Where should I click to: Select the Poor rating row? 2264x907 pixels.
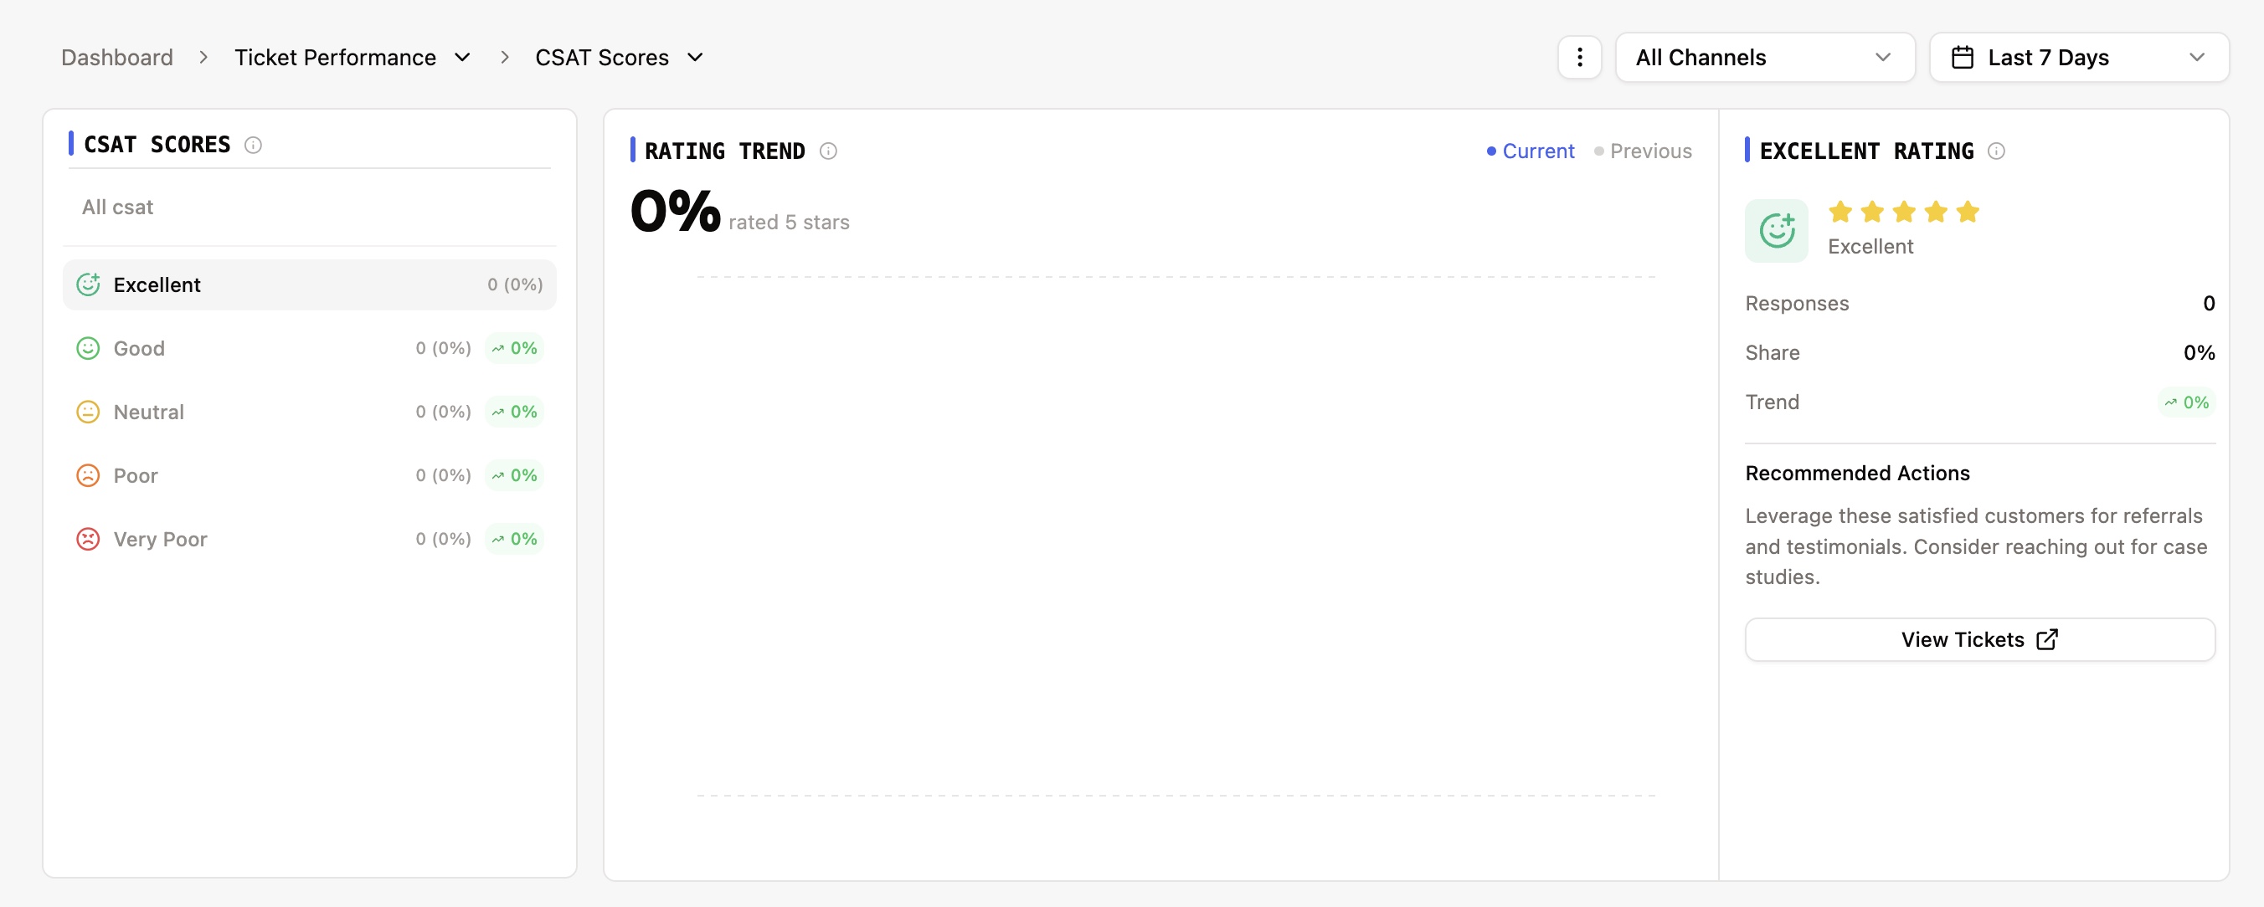(309, 475)
